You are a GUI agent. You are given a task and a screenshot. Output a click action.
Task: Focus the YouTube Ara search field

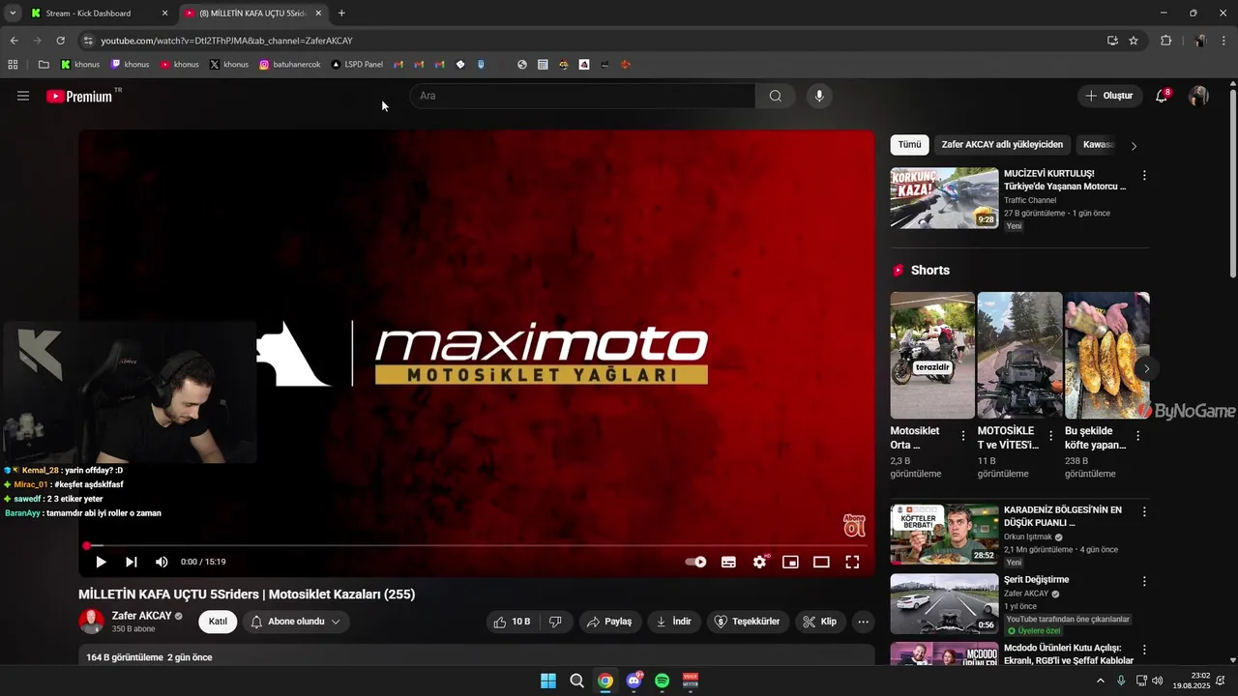[x=582, y=96]
